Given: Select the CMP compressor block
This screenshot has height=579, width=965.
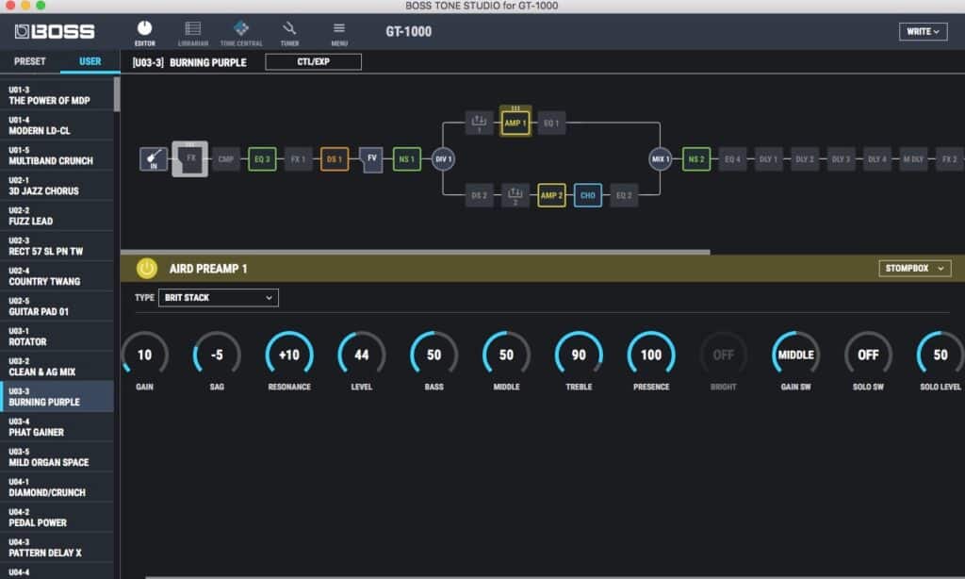Looking at the screenshot, I should [x=226, y=159].
